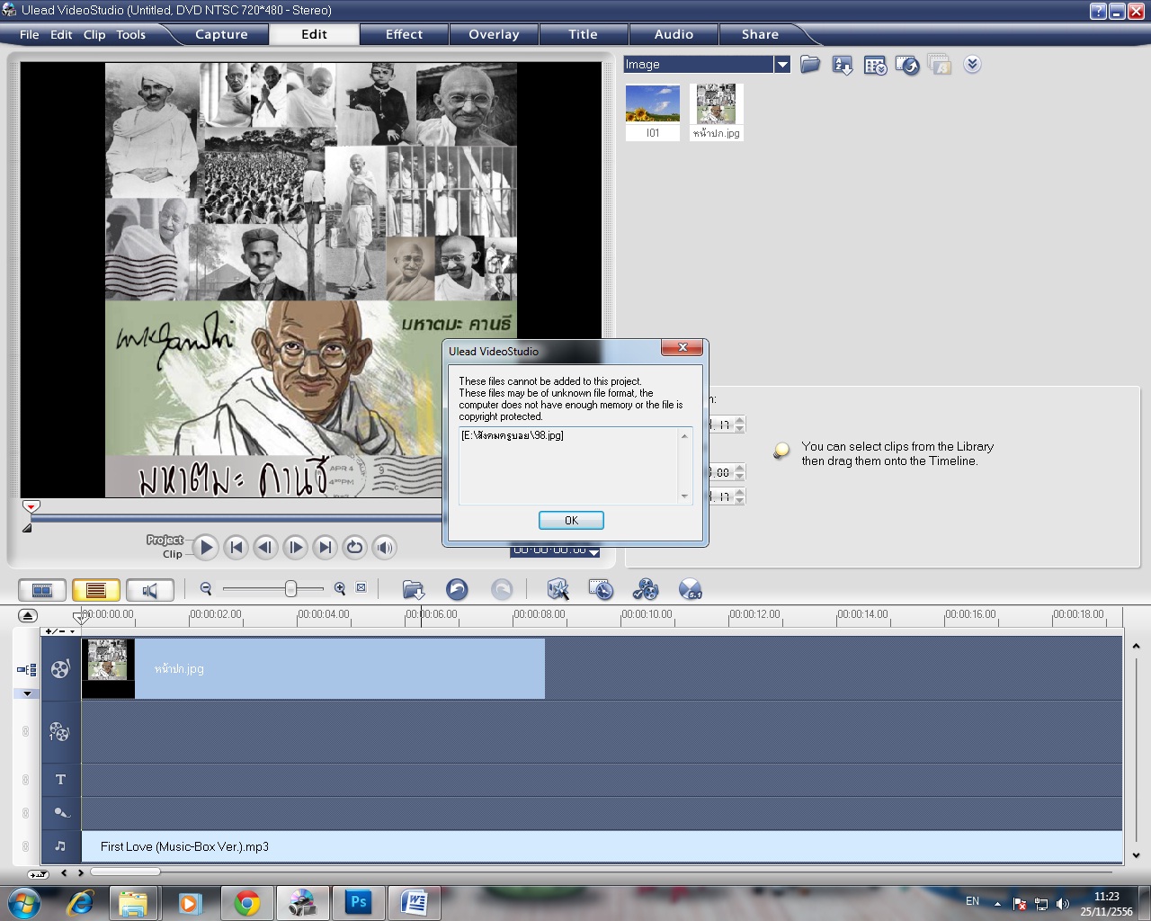Open Microsoft Word from the taskbar
This screenshot has width=1151, height=921.
[415, 902]
